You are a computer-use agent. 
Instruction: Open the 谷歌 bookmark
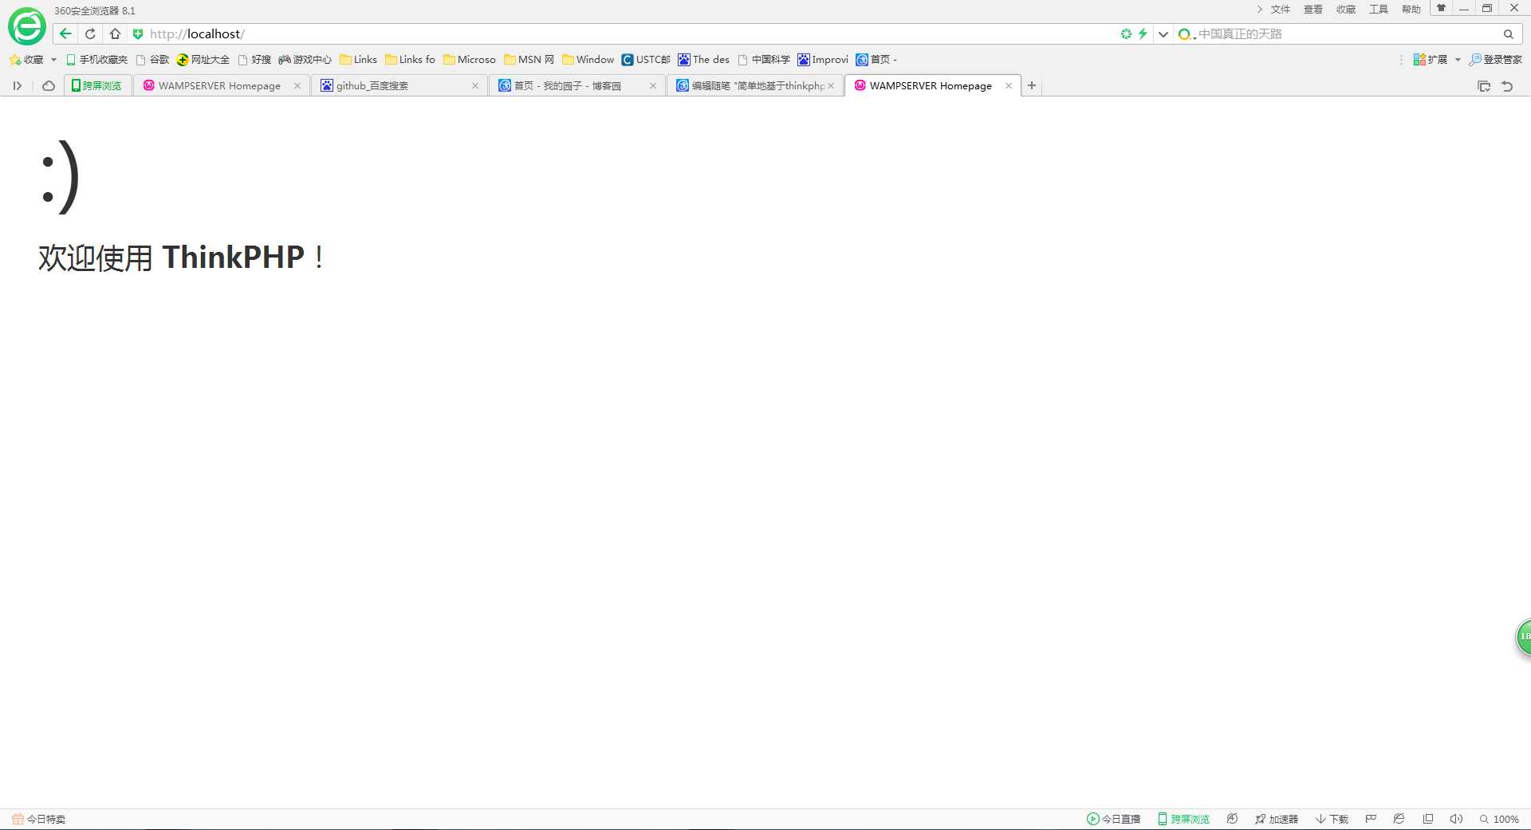152,60
